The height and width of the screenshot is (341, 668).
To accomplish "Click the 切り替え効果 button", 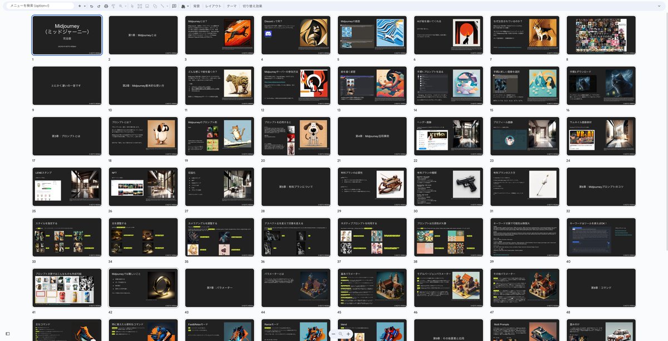I will pos(252,6).
